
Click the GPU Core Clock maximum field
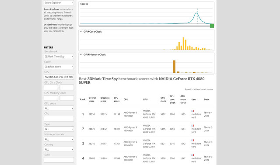[67, 88]
